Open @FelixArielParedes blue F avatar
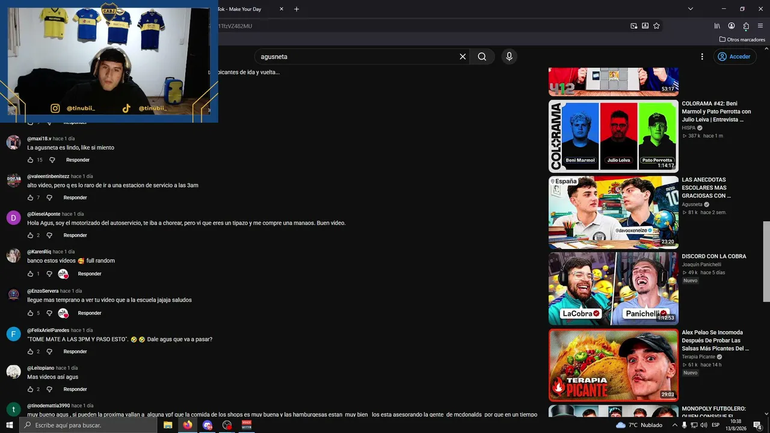Viewport: 770px width, 433px height. click(x=14, y=334)
